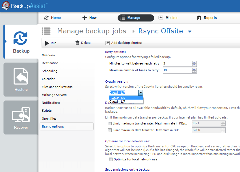This screenshot has width=240, height=172.
Task: Click the Monitor activity icon
Action: 161,18
